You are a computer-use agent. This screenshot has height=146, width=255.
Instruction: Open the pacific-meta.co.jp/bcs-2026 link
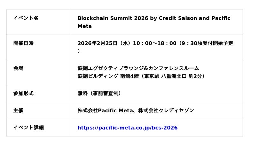127,128
